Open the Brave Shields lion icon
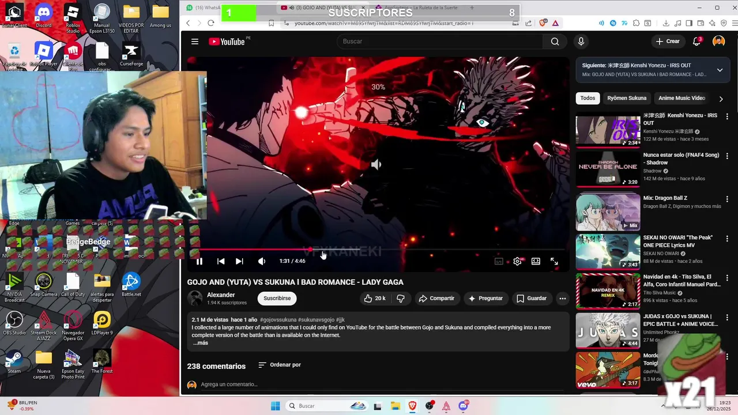738x415 pixels. [543, 23]
